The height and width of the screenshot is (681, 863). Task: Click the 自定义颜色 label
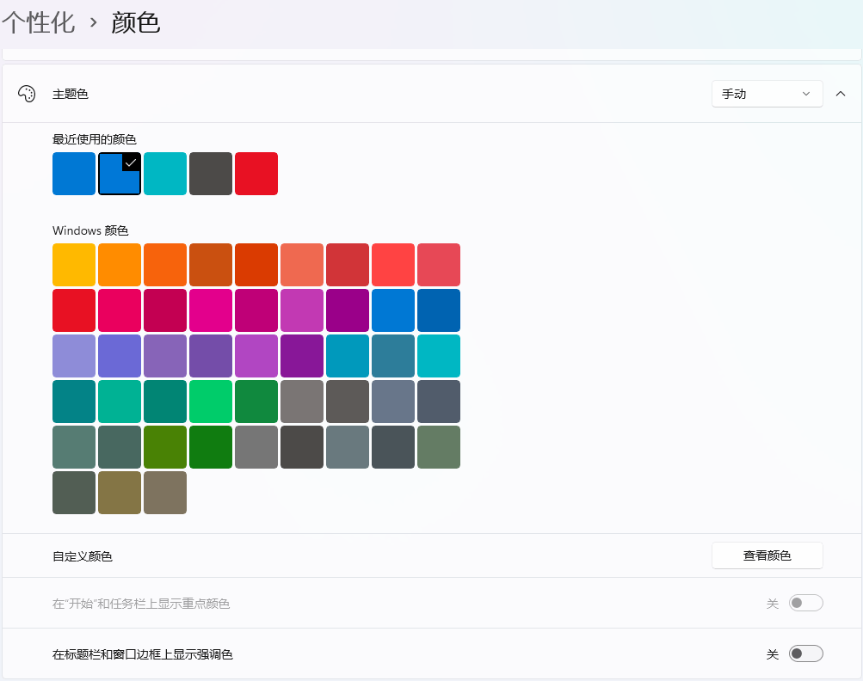[x=82, y=556]
